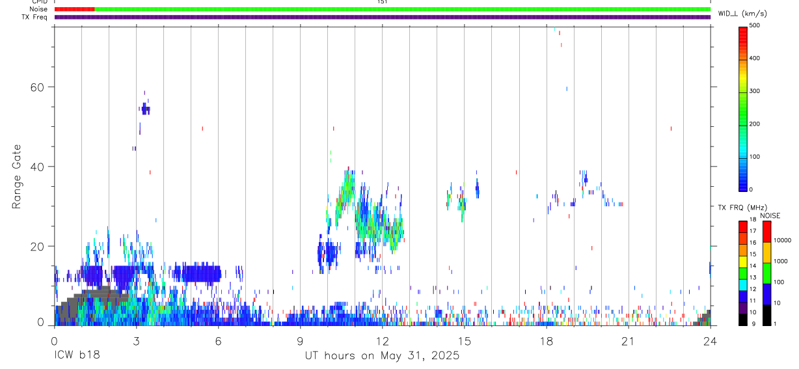Click the 60 tick on Range Gate axis
This screenshot has height=369, width=799.
coord(38,87)
